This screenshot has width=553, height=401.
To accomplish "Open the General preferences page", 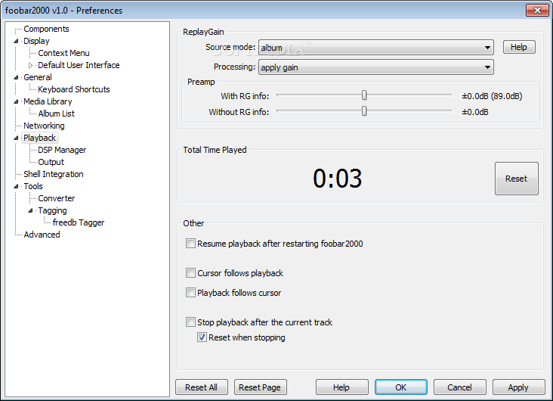I will pos(37,77).
